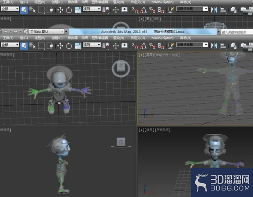Open 视图 dropdown in duplicate toolbar above title bar
Screen dimensions: 253x197
coord(92,9)
